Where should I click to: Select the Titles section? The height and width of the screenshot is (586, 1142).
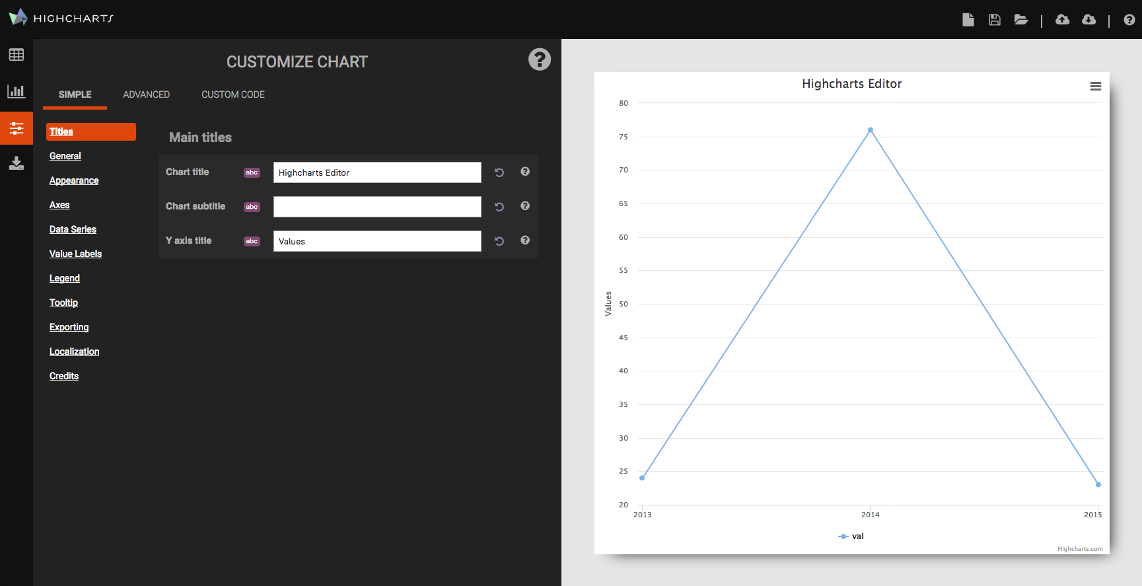coord(91,131)
